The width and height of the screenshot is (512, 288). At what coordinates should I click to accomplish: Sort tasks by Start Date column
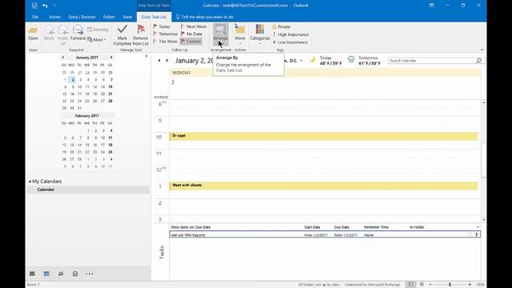click(312, 227)
